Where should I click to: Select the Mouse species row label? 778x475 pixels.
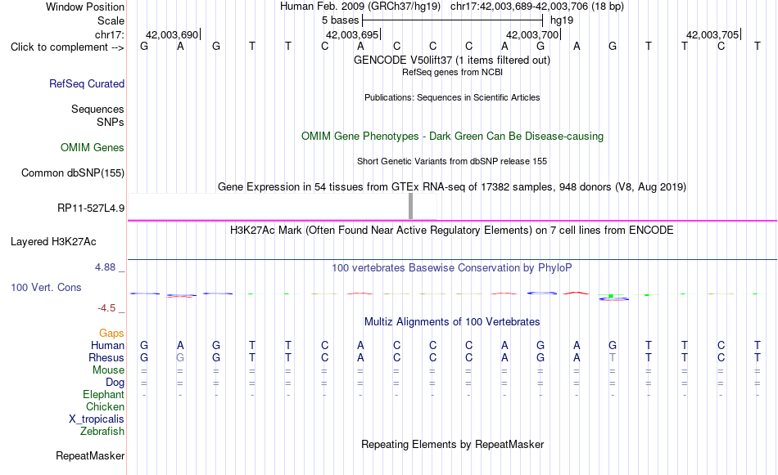[108, 370]
